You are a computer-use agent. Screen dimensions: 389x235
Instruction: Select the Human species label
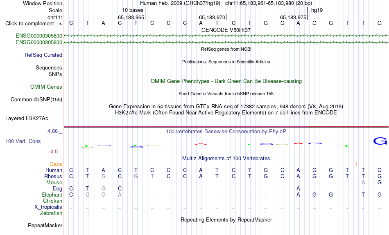[x=54, y=170]
